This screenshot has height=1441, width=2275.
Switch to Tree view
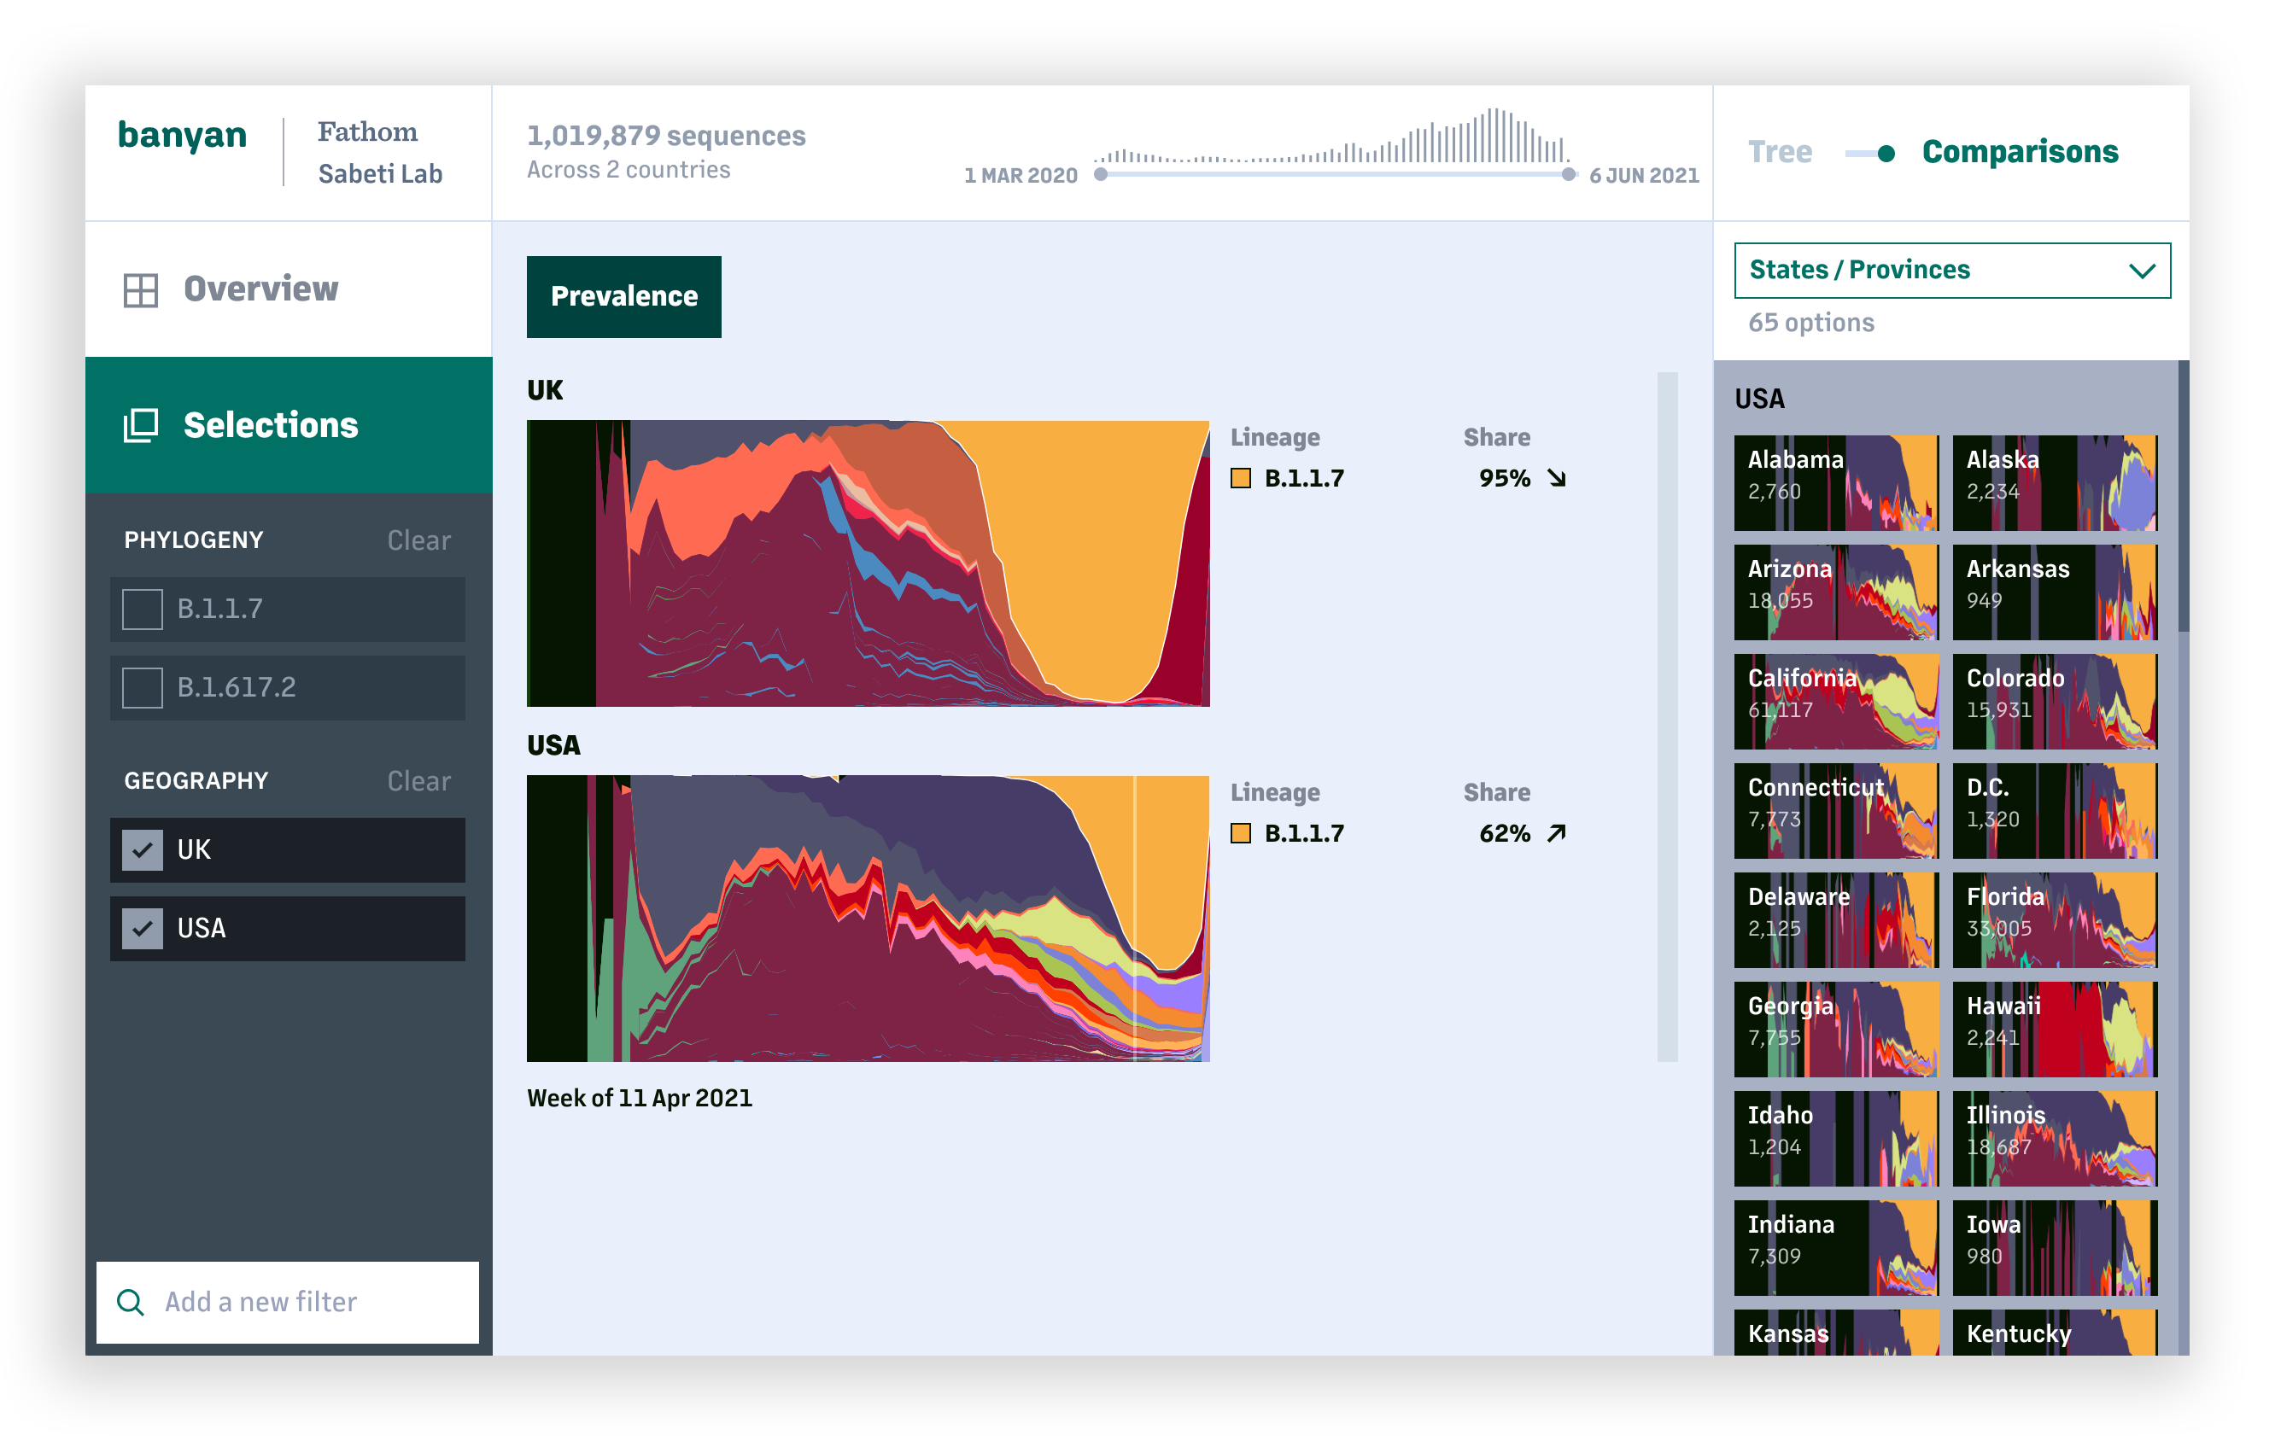[x=1780, y=152]
